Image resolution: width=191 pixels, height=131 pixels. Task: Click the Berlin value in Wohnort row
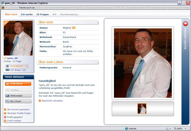(66, 42)
